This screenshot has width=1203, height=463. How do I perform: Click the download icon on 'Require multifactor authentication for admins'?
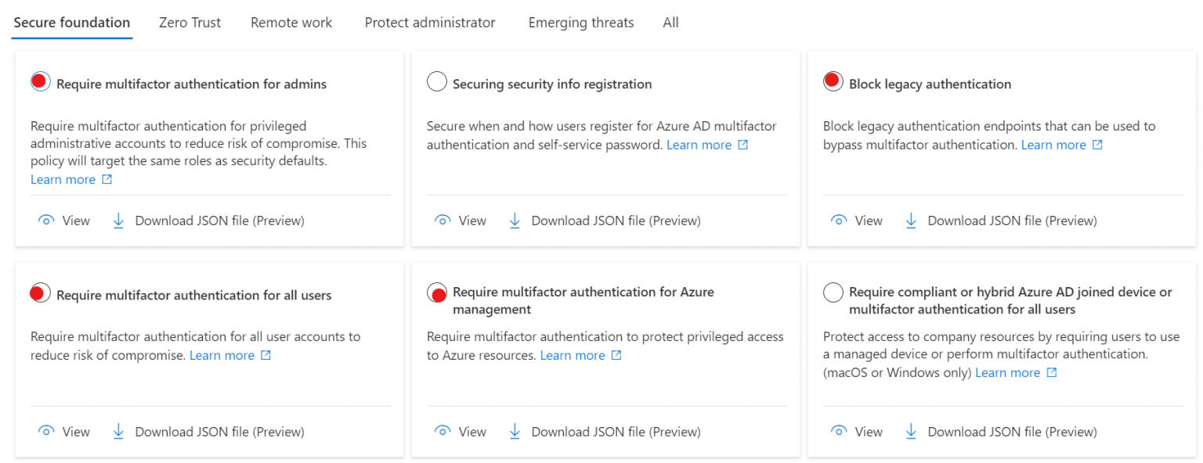click(118, 220)
